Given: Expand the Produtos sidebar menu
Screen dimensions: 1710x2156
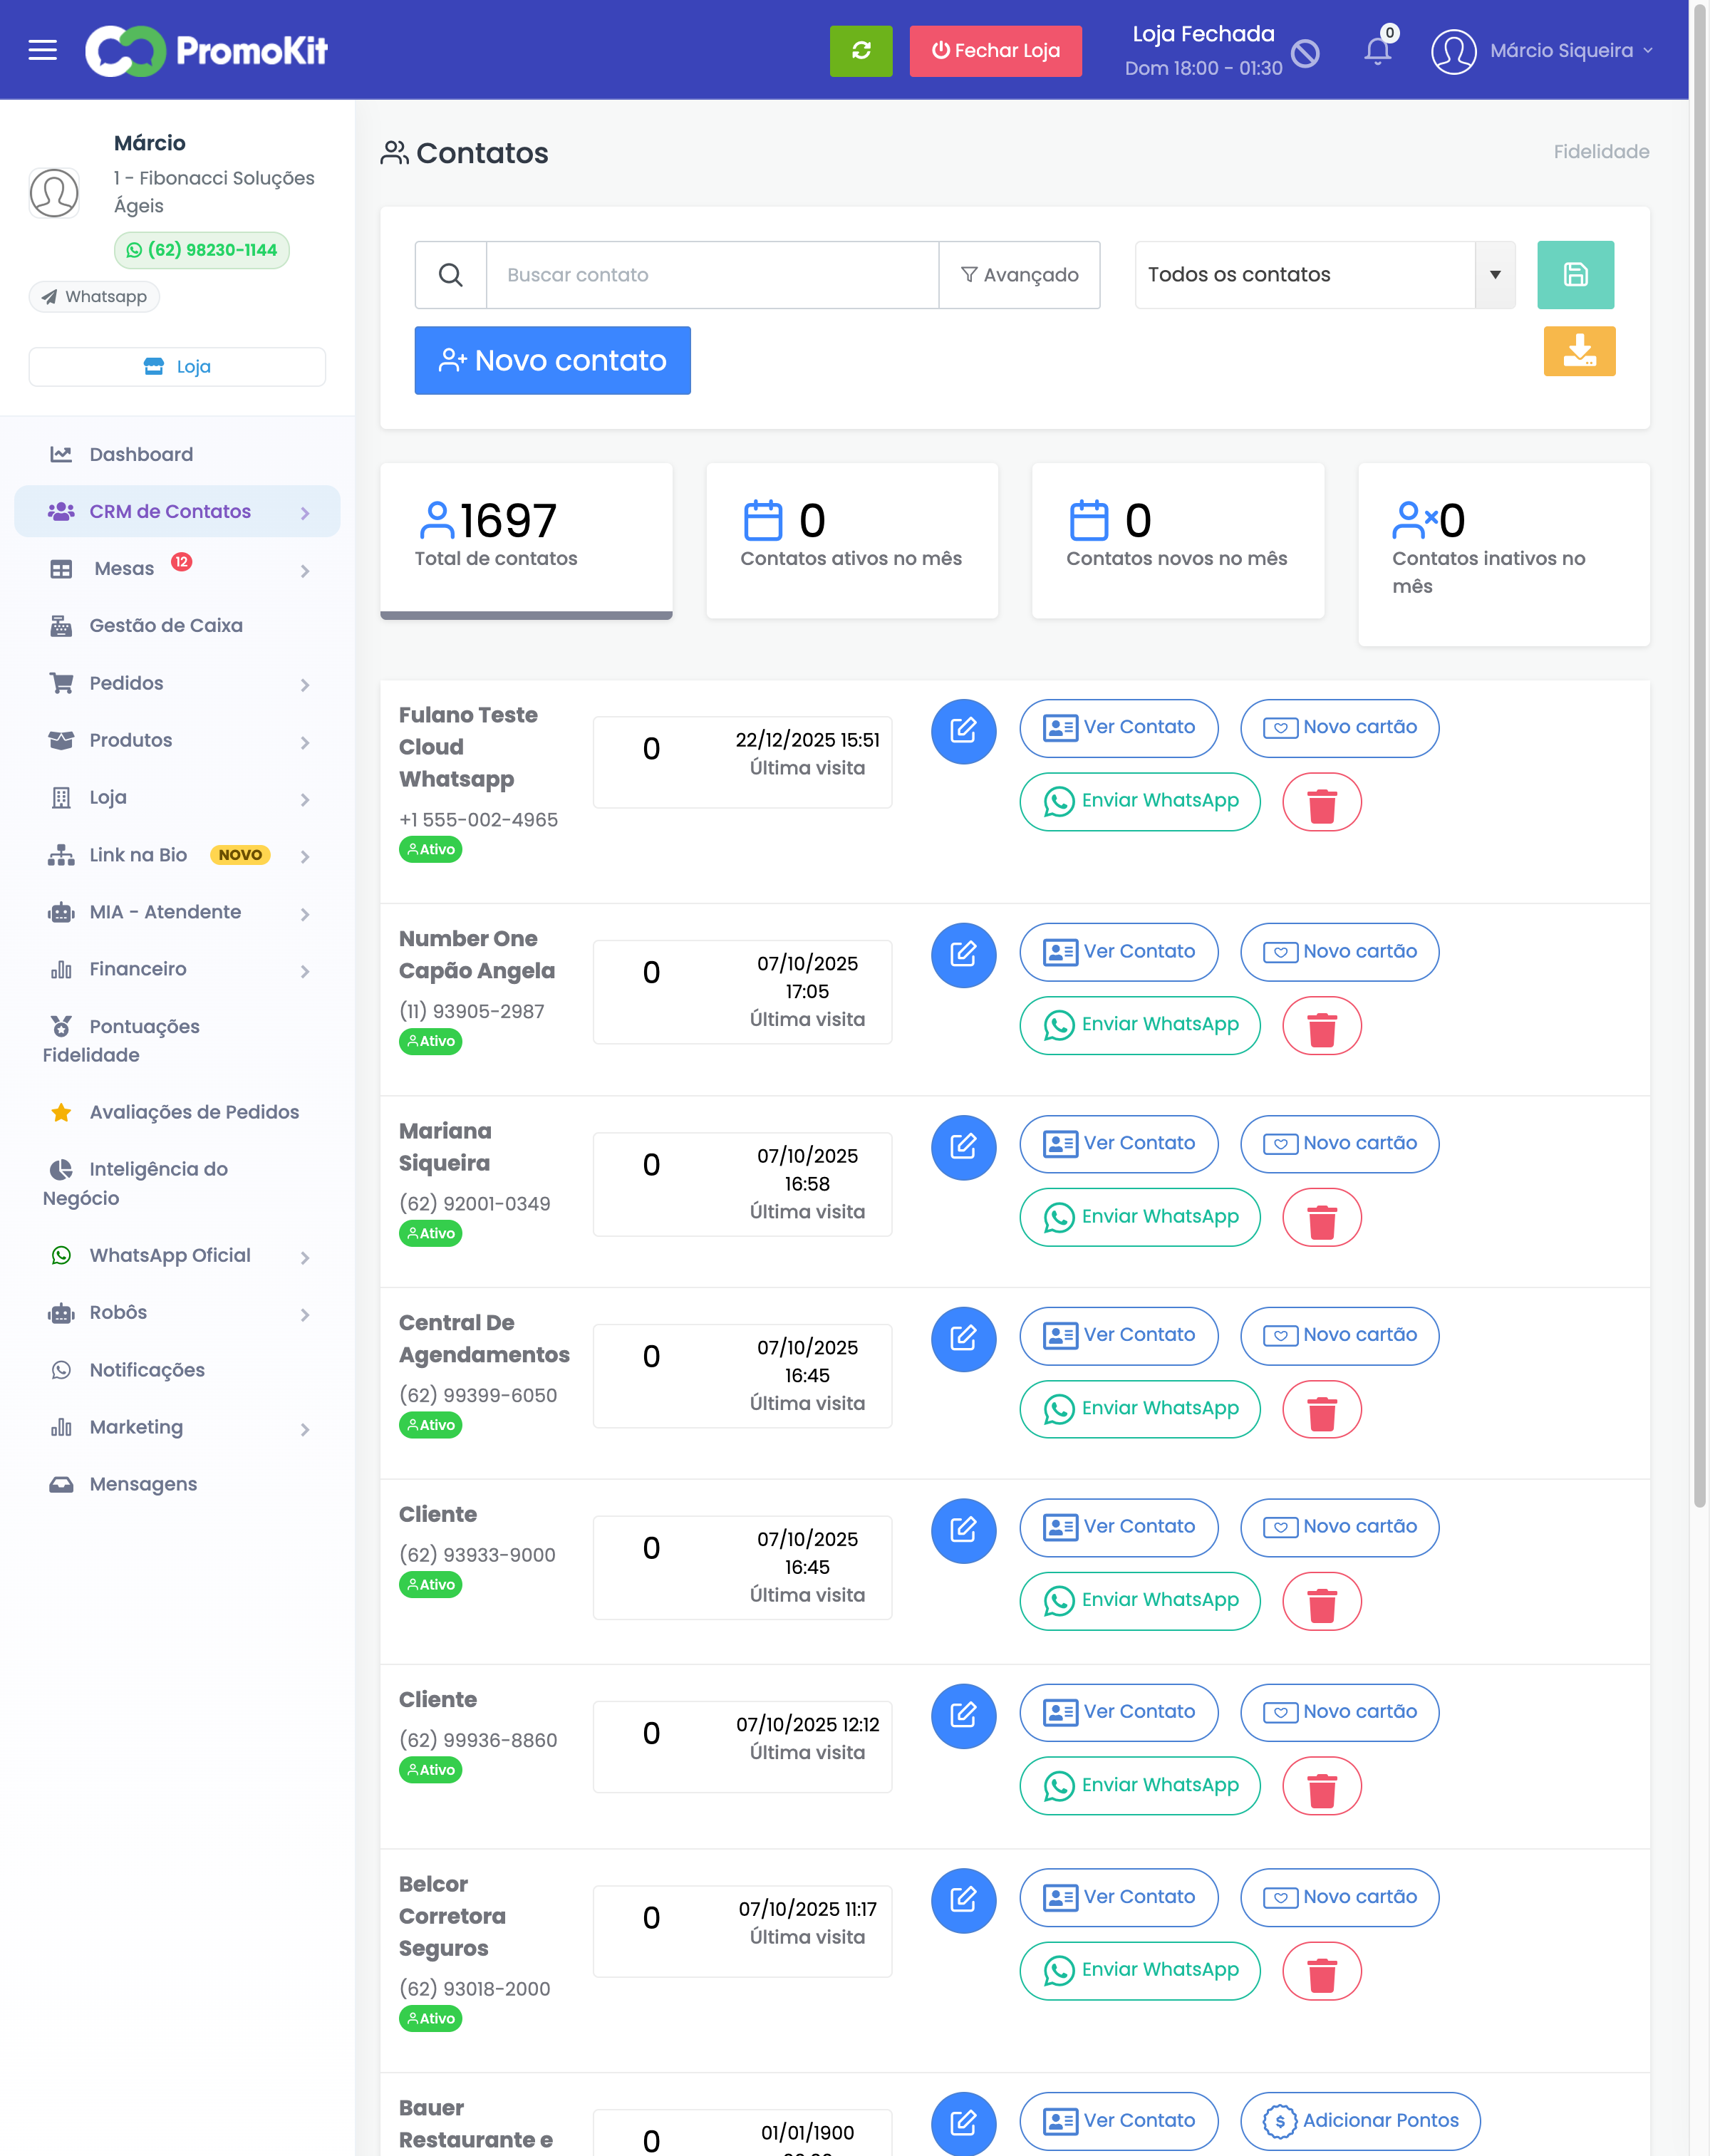Looking at the screenshot, I should click(177, 741).
